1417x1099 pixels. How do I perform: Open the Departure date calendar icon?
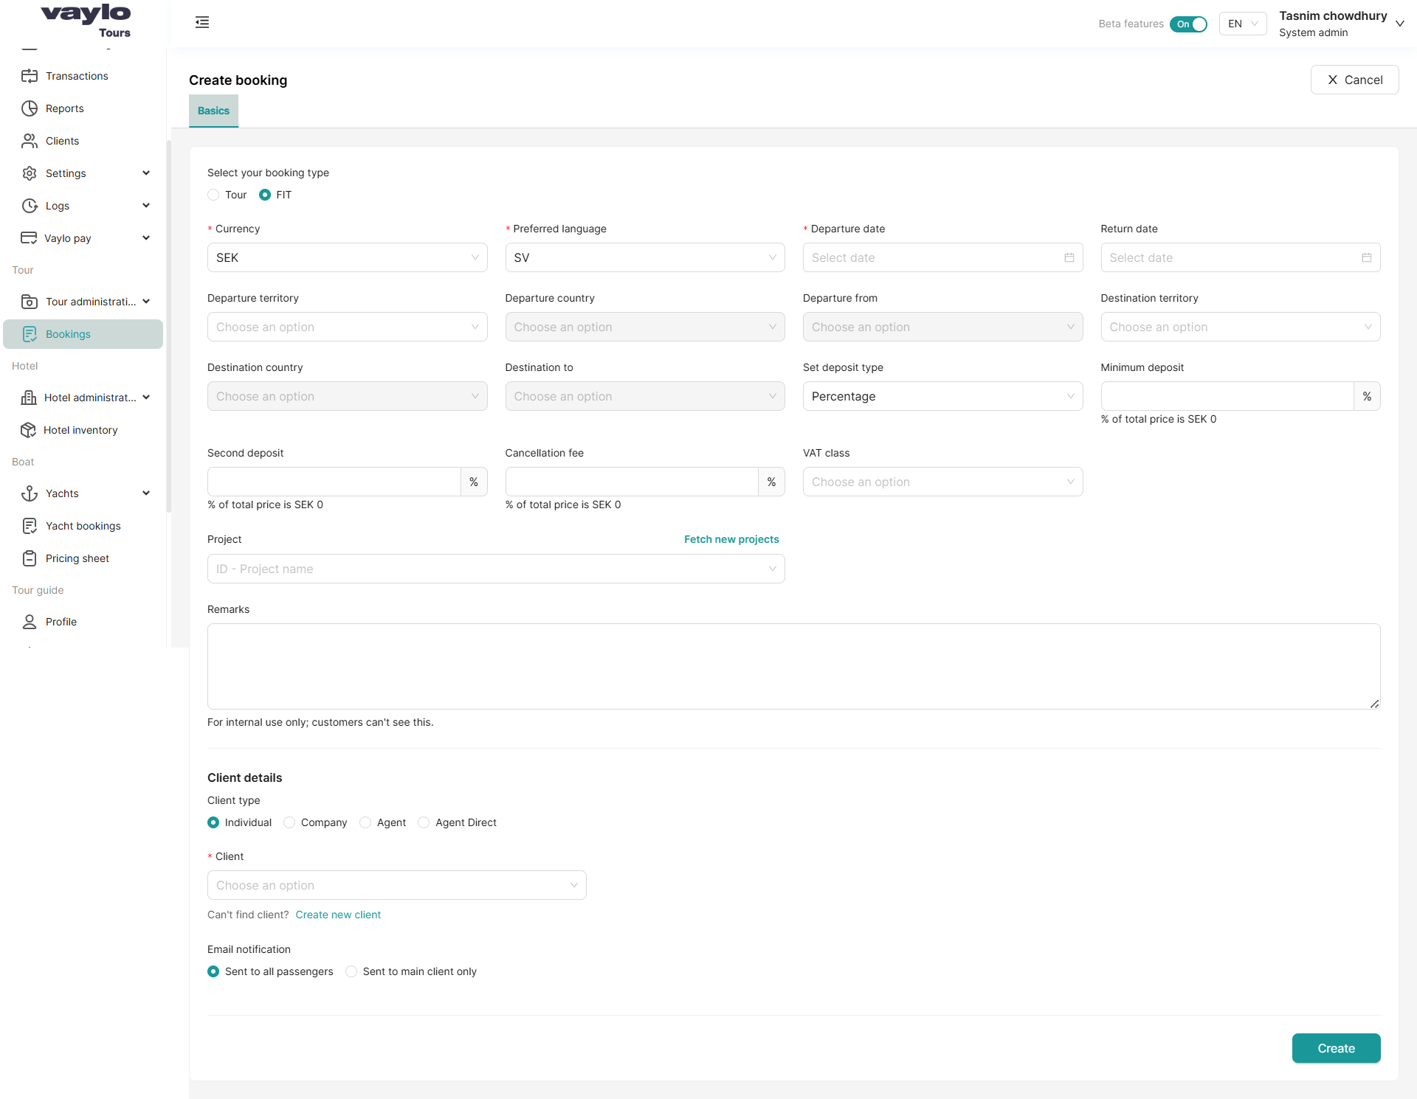point(1069,257)
